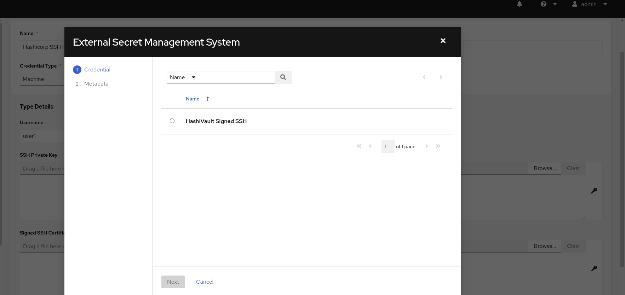This screenshot has width=625, height=295.
Task: Click key icon beside Signed SSH Certificate
Action: (594, 268)
